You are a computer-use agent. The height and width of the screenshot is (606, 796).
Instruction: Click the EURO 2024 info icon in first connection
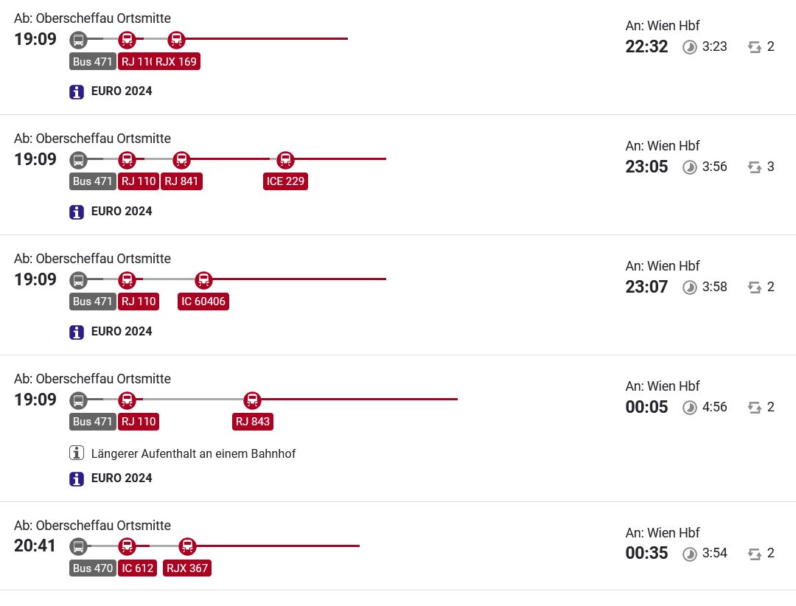tap(76, 92)
